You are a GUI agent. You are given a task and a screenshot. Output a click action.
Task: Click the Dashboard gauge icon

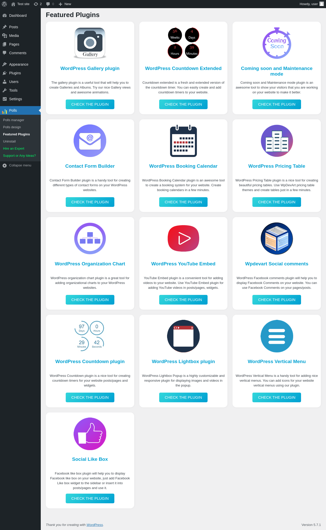[x=5, y=16]
